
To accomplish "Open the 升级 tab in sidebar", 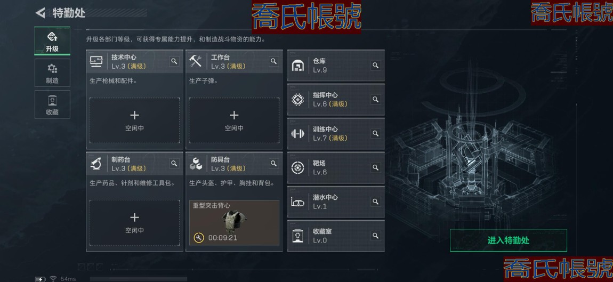I will tap(52, 41).
